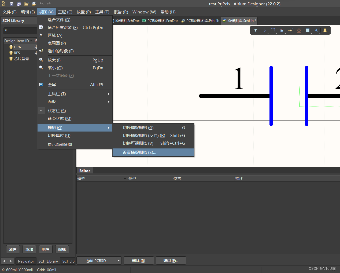Select the place rectangle shape tool
This screenshot has height=273, width=340.
coord(308,30)
